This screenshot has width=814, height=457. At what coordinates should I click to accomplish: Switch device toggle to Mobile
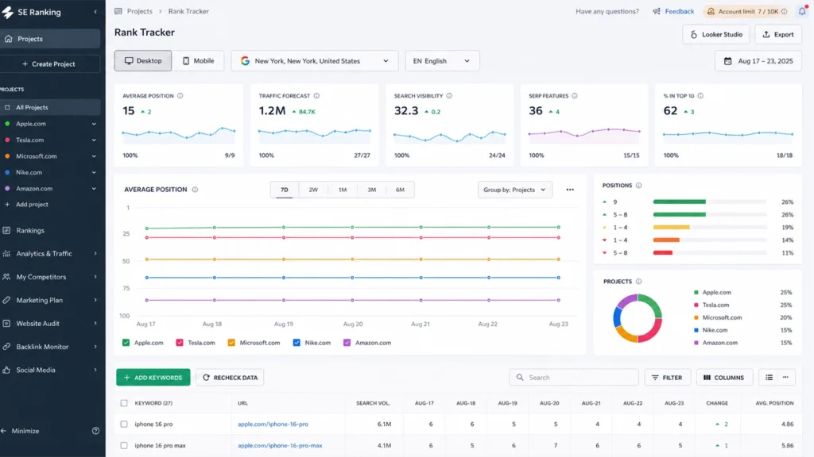tap(198, 60)
